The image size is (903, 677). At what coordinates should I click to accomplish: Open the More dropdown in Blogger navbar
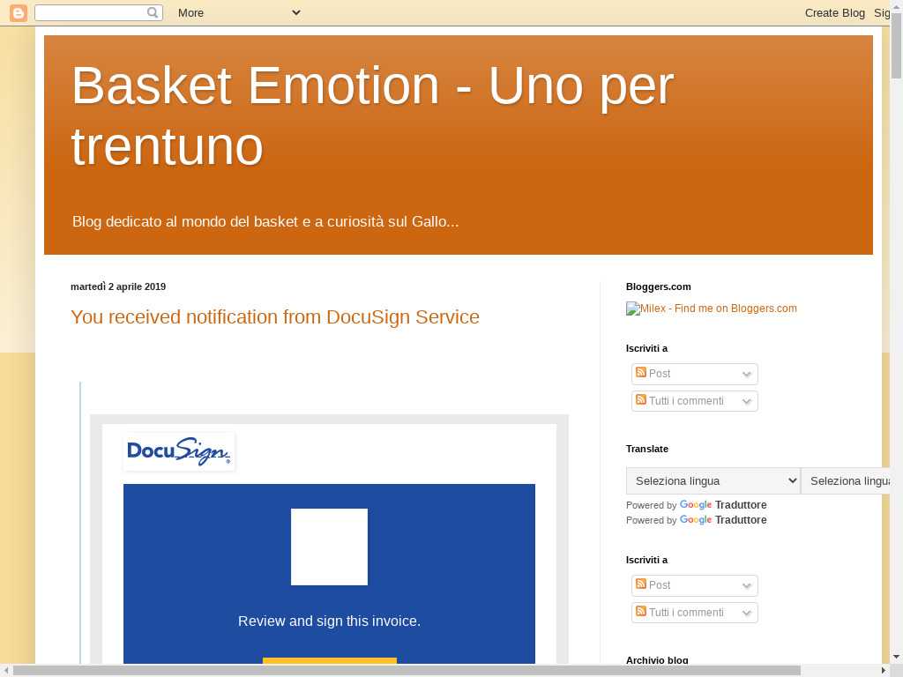pyautogui.click(x=239, y=12)
